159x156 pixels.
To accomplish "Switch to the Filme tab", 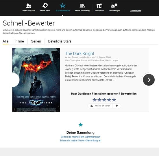I will [20, 41].
